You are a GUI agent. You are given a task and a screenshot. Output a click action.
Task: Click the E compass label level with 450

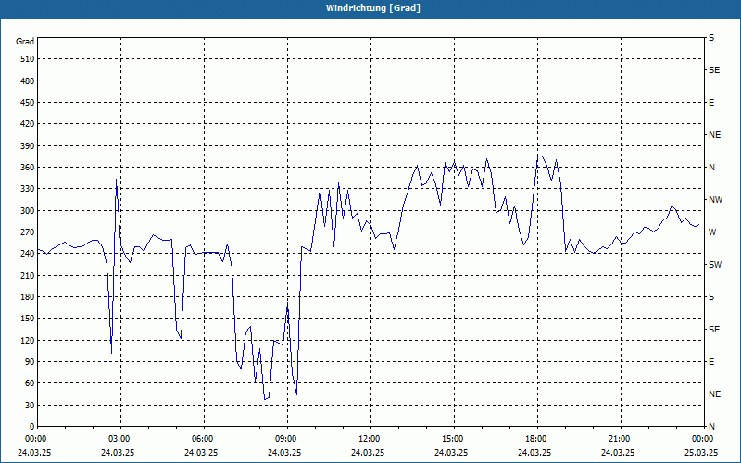click(711, 103)
